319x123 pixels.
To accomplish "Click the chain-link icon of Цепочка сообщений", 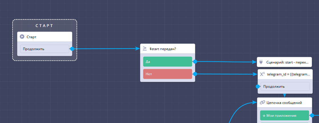I will (x=262, y=102).
